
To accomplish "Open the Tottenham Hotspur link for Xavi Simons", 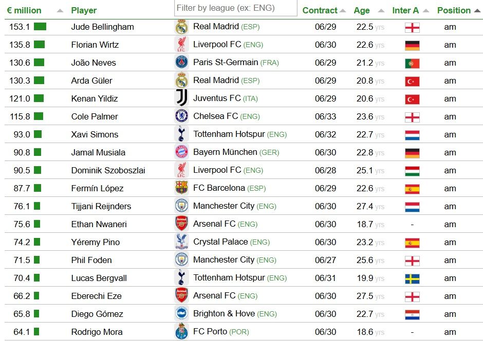I will pos(229,134).
